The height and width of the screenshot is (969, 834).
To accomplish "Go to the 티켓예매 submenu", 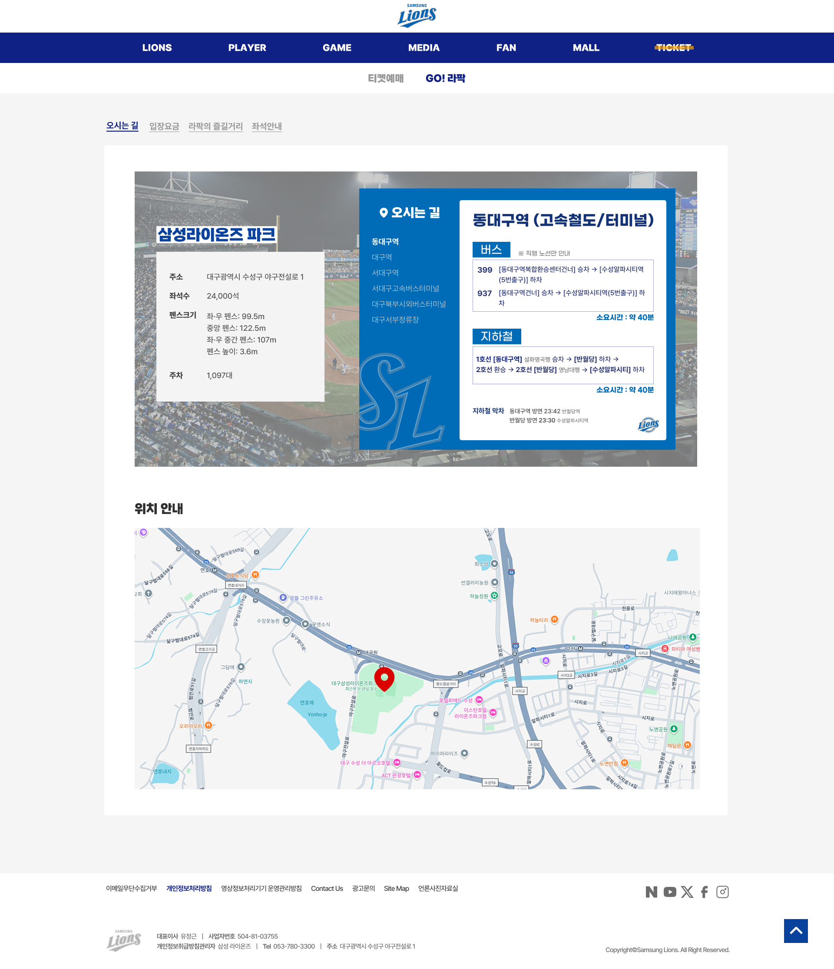I will click(386, 79).
